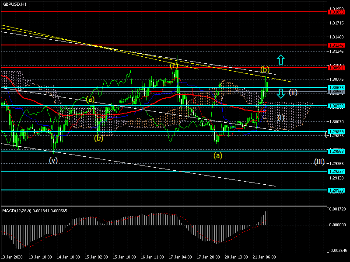Image resolution: width=350 pixels, height=262 pixels.
Task: Select the yellow (c) wave label
Action: pyautogui.click(x=174, y=65)
